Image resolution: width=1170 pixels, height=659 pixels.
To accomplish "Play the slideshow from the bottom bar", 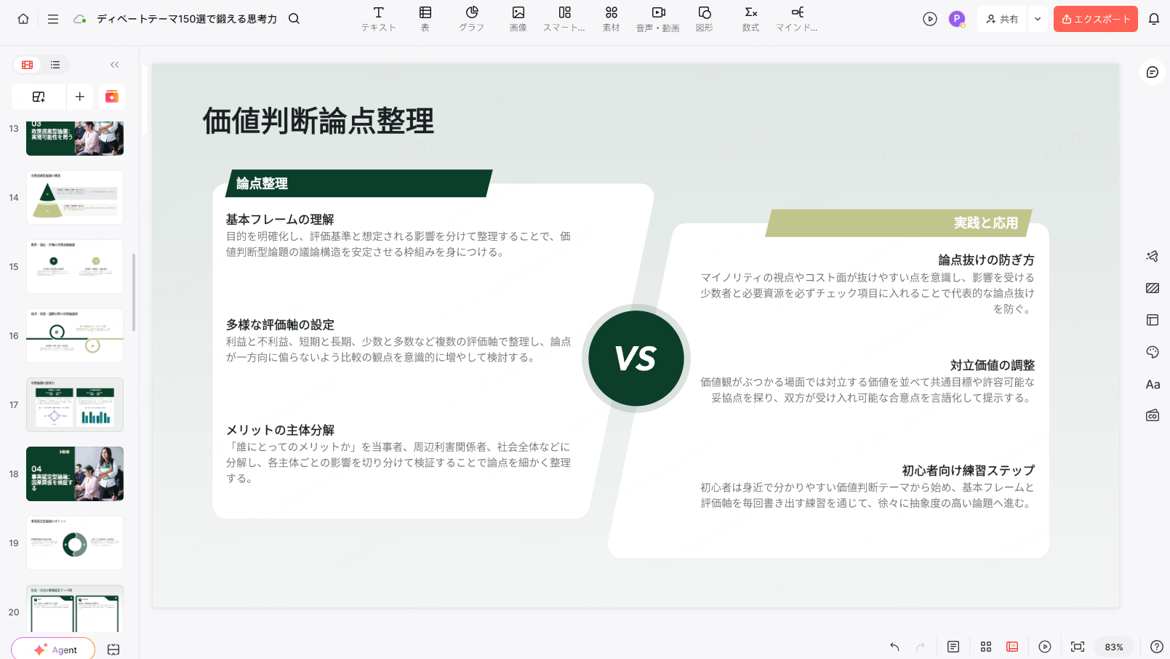I will click(x=1045, y=647).
